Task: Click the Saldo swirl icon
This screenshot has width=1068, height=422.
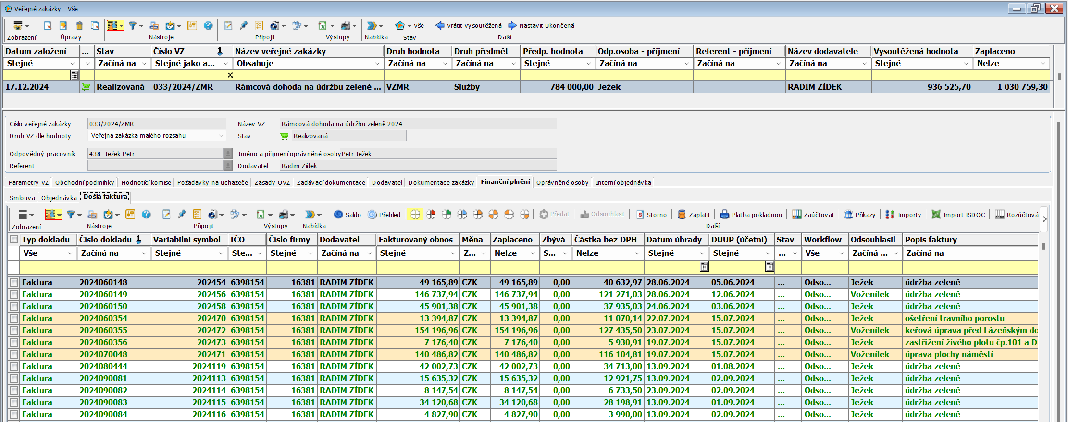Action: click(338, 215)
